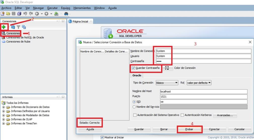Toggle the Mostrar al Iniciar checkbox
This screenshot has width=254, height=140.
[102, 137]
